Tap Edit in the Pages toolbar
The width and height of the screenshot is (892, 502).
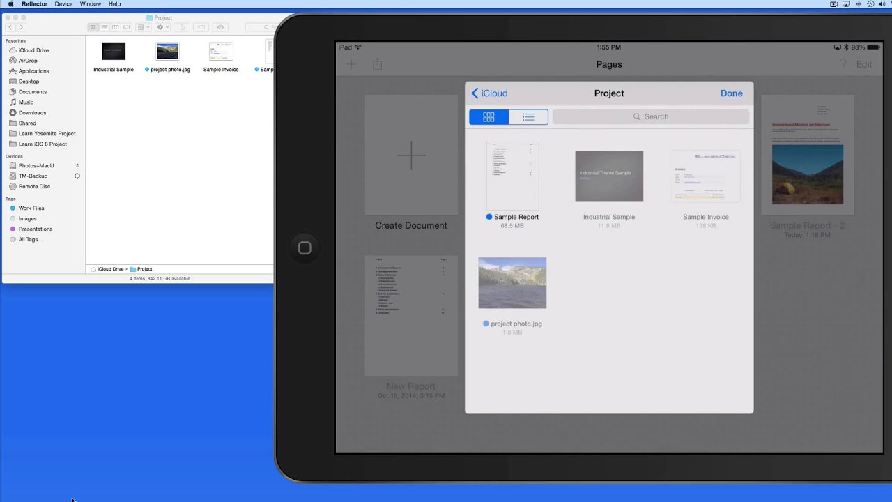click(864, 64)
